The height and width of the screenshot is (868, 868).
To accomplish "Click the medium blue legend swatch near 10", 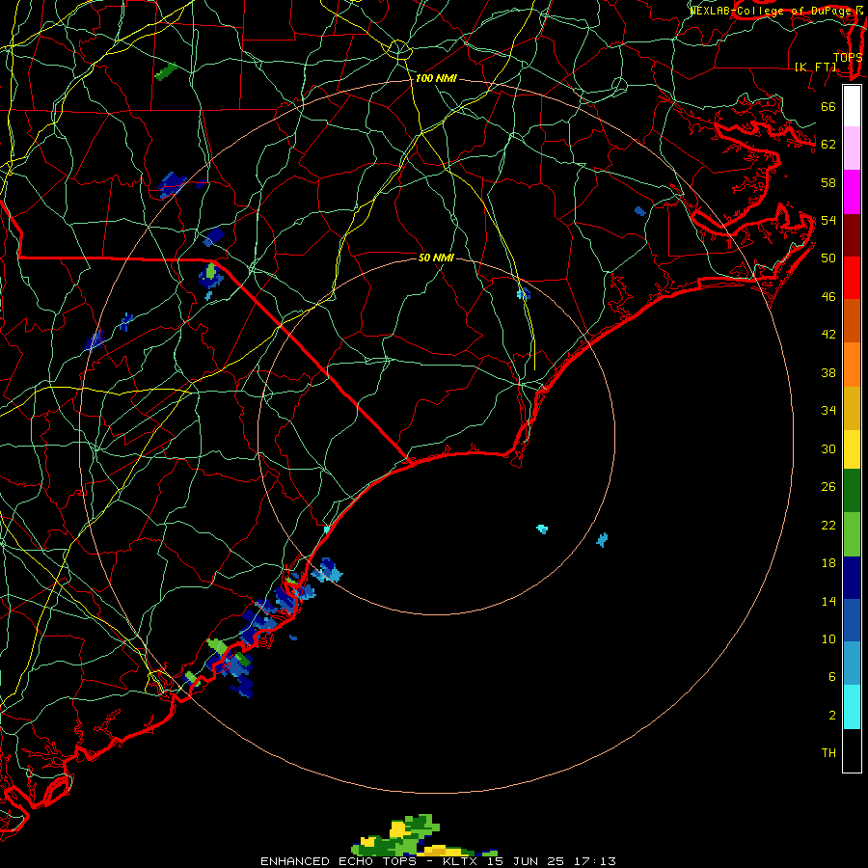I will (x=852, y=620).
